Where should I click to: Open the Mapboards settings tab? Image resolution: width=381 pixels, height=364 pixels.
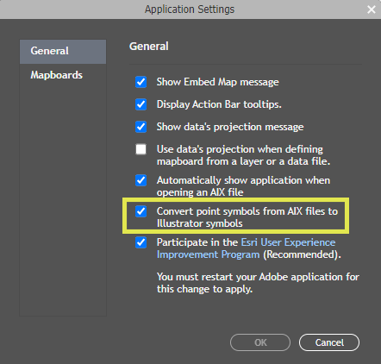tap(57, 75)
